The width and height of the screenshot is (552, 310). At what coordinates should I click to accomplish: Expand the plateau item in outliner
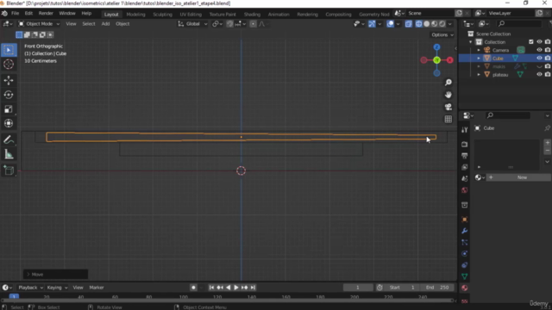(479, 75)
